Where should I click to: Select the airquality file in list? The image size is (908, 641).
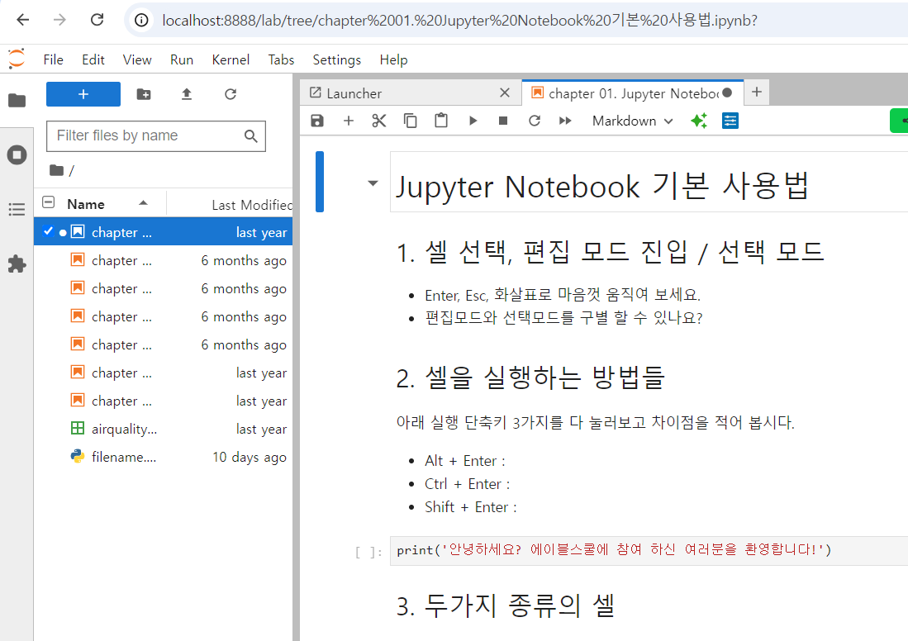coord(164,429)
